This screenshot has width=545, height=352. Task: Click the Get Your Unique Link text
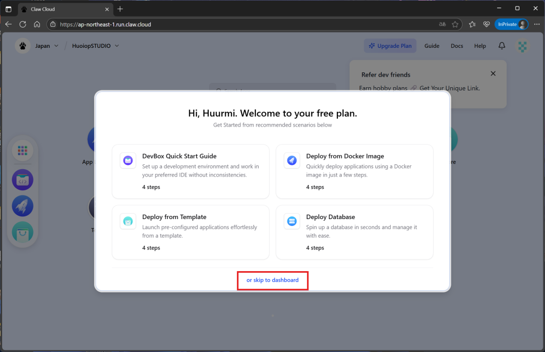pyautogui.click(x=449, y=88)
